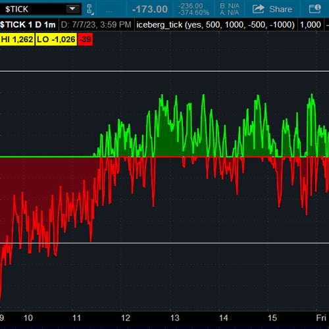Click the yellow HI 1,262 label
This screenshot has height=329, width=329.
(x=17, y=39)
